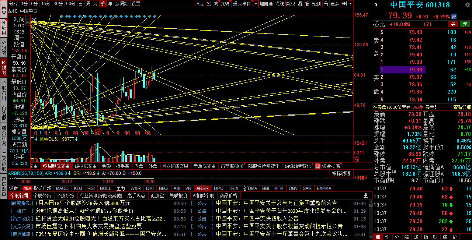Click the arrow after BR: +118.9
472x240 pixels.
[98, 173]
